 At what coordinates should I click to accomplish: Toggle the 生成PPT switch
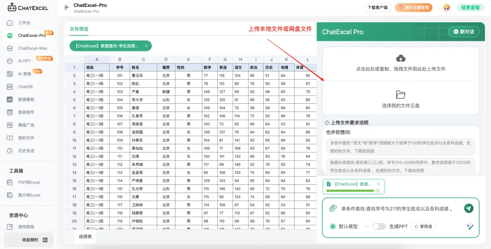(379, 226)
